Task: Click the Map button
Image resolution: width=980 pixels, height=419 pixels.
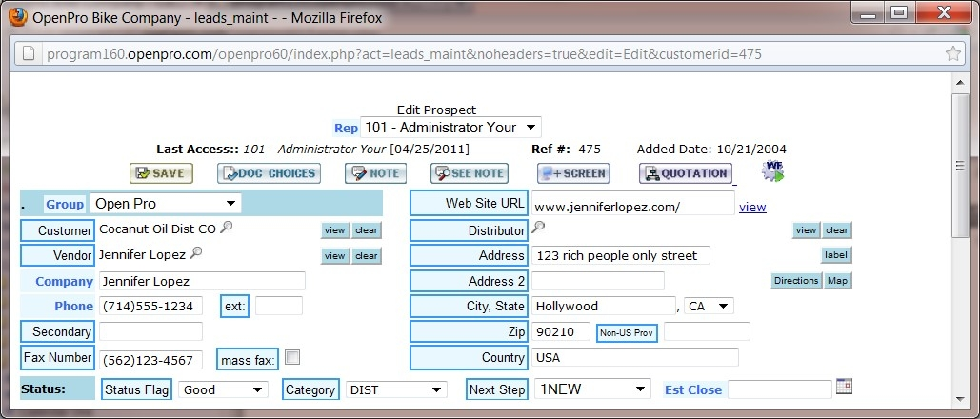Action: [x=837, y=281]
